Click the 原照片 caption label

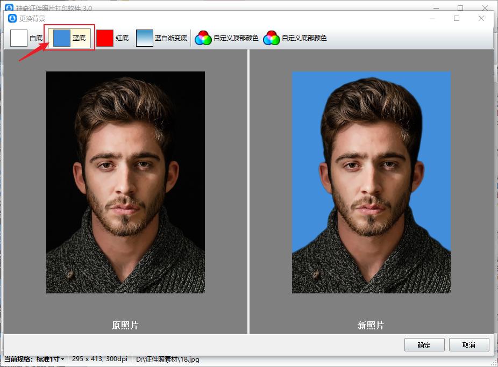(125, 325)
